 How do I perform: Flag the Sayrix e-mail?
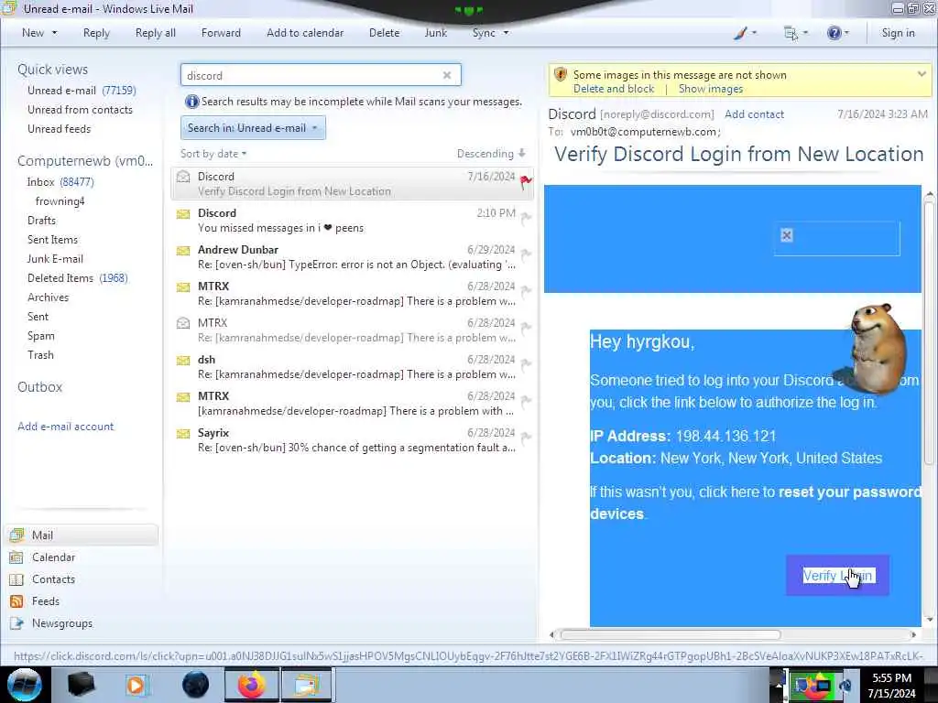526,438
